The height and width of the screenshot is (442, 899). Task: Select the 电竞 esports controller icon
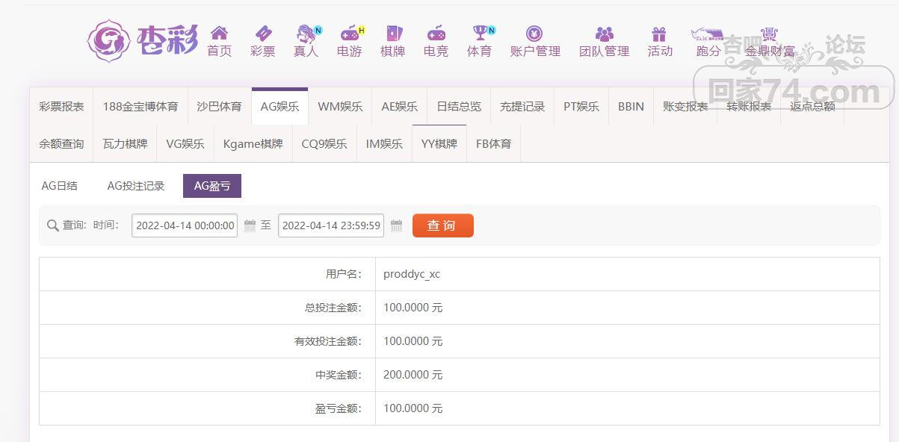(x=436, y=34)
